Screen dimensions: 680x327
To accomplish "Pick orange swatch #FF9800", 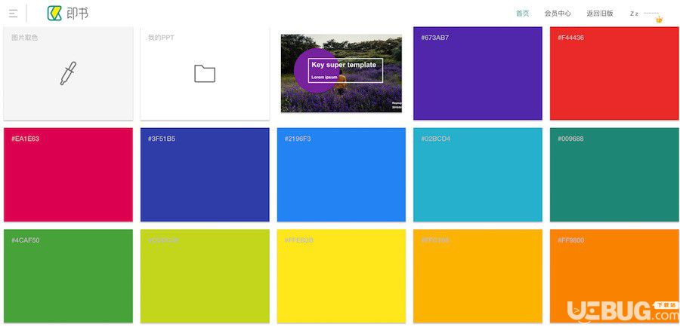I will coord(614,276).
